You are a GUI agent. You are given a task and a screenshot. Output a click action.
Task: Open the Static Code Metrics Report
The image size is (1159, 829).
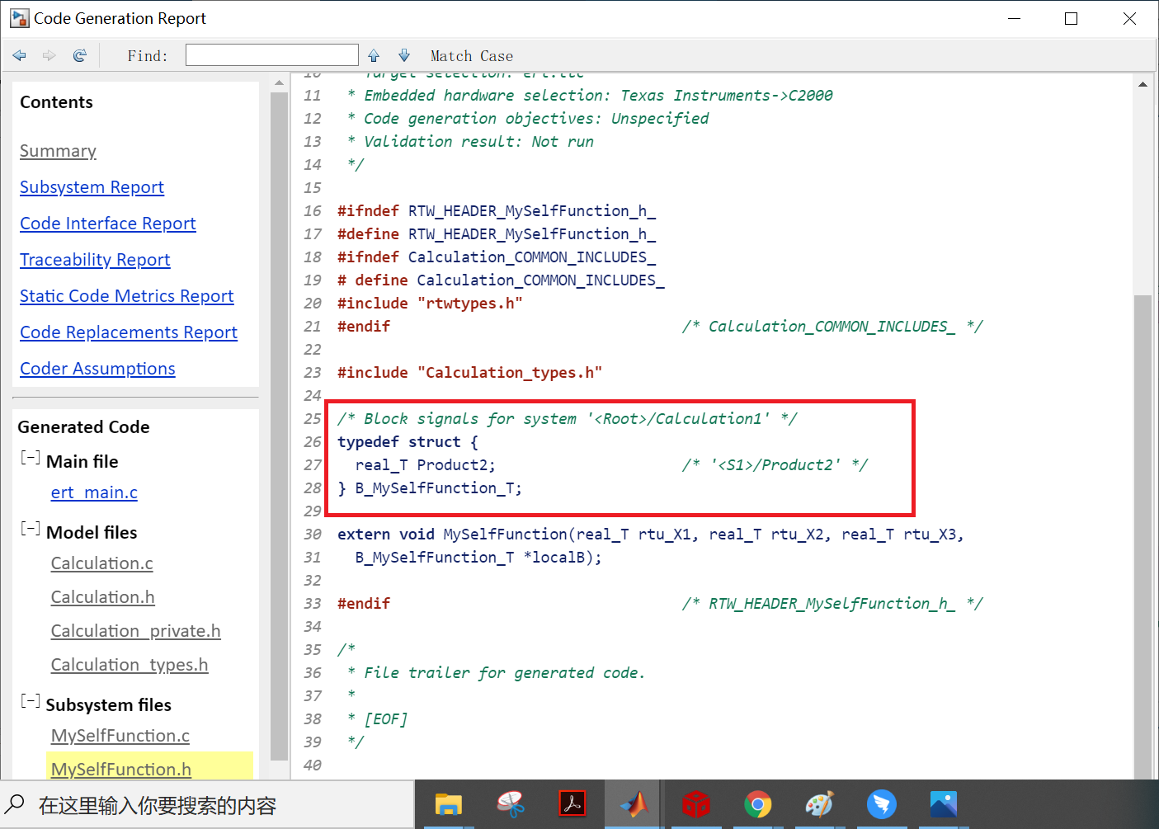pos(127,296)
